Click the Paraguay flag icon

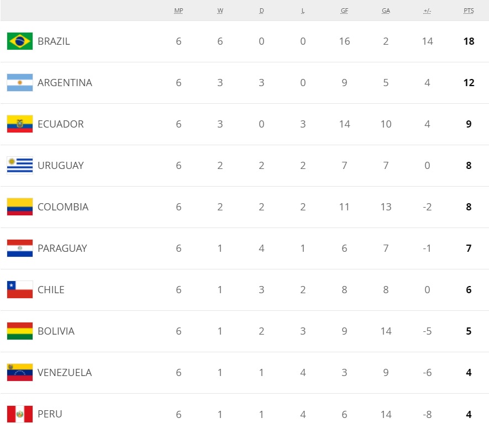20,248
